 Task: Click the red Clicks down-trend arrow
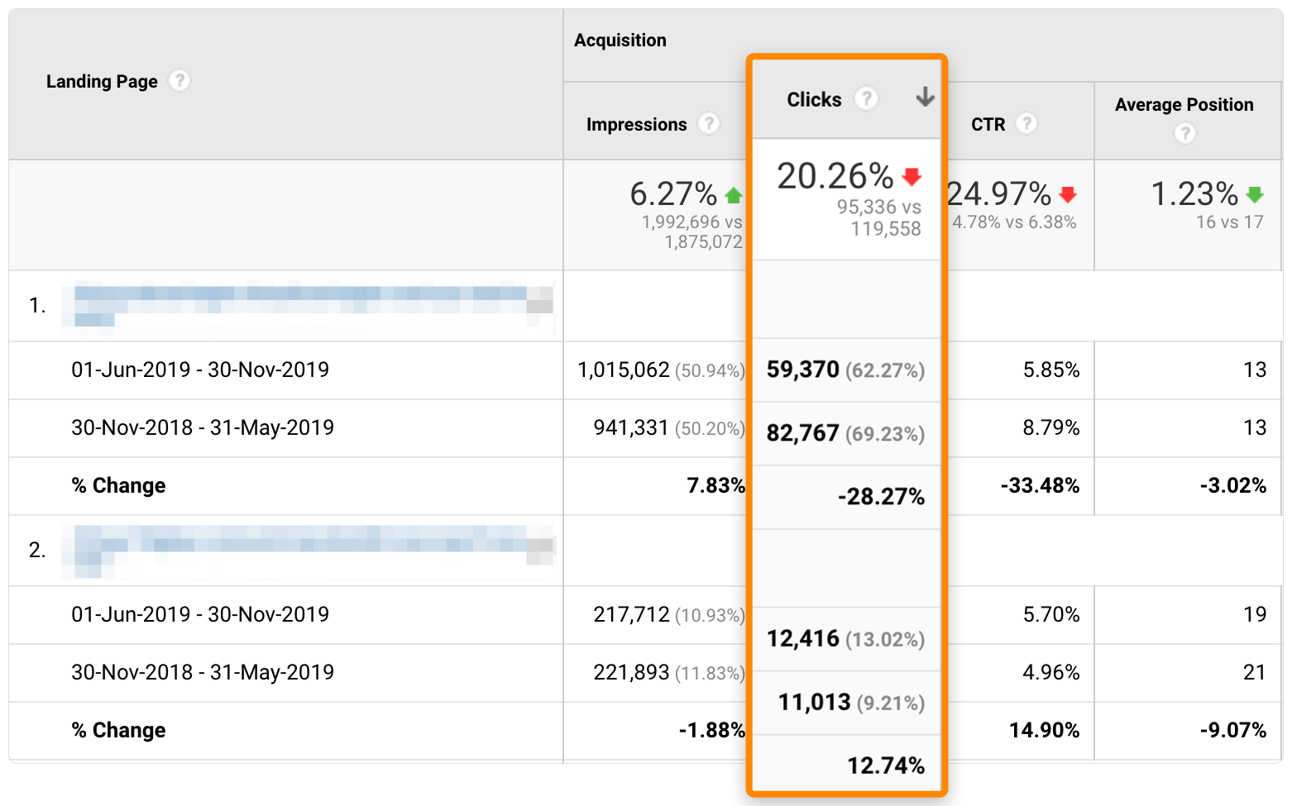[x=912, y=176]
